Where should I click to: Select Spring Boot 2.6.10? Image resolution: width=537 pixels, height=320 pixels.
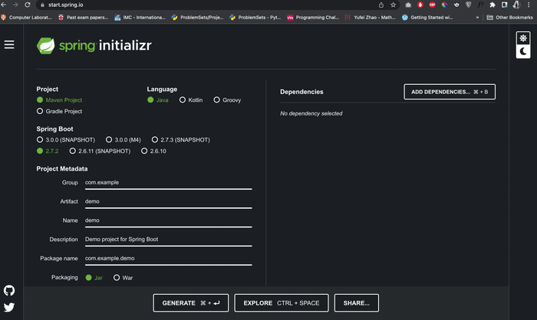[153, 151]
